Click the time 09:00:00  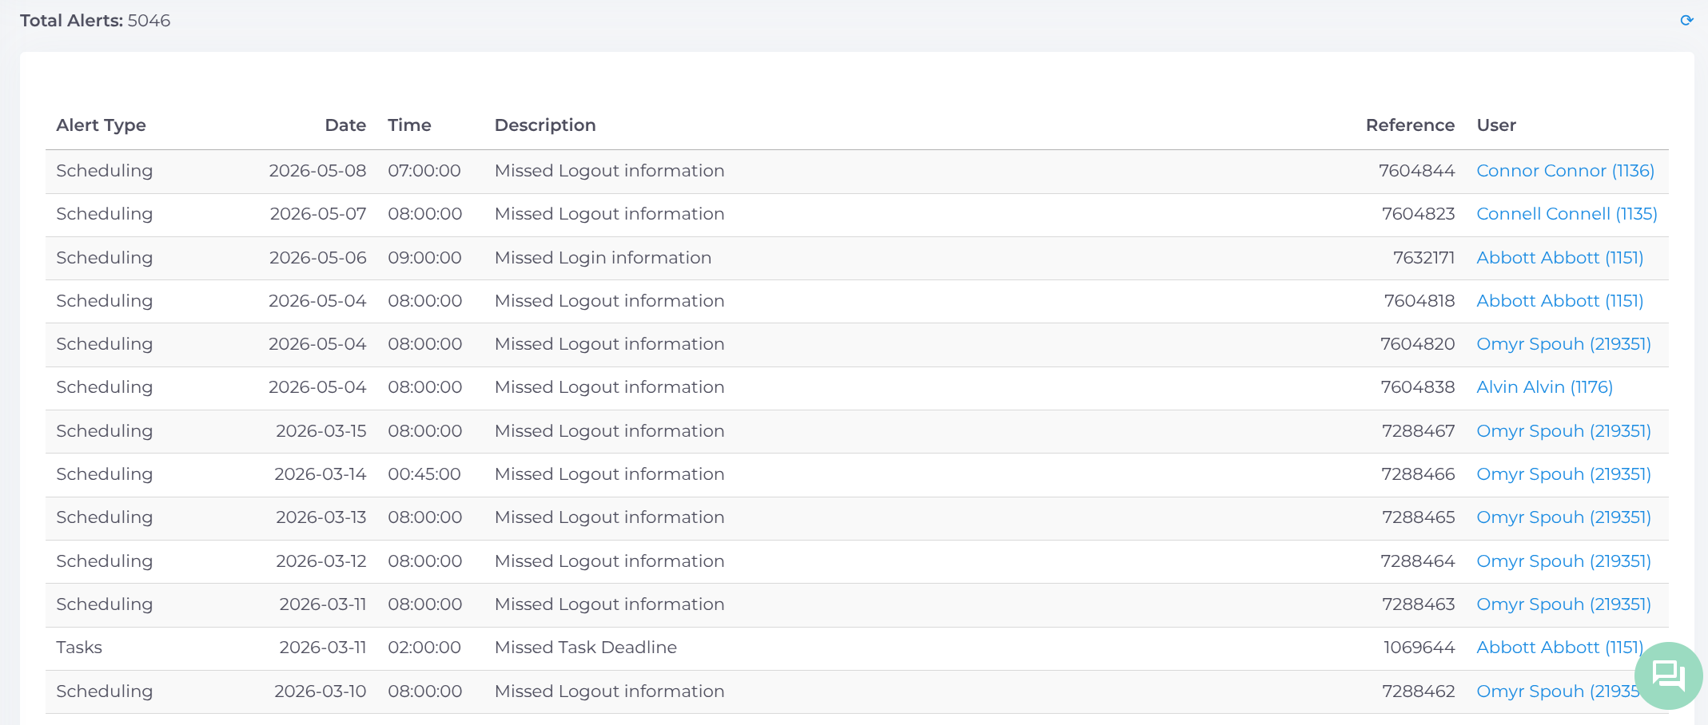point(424,258)
